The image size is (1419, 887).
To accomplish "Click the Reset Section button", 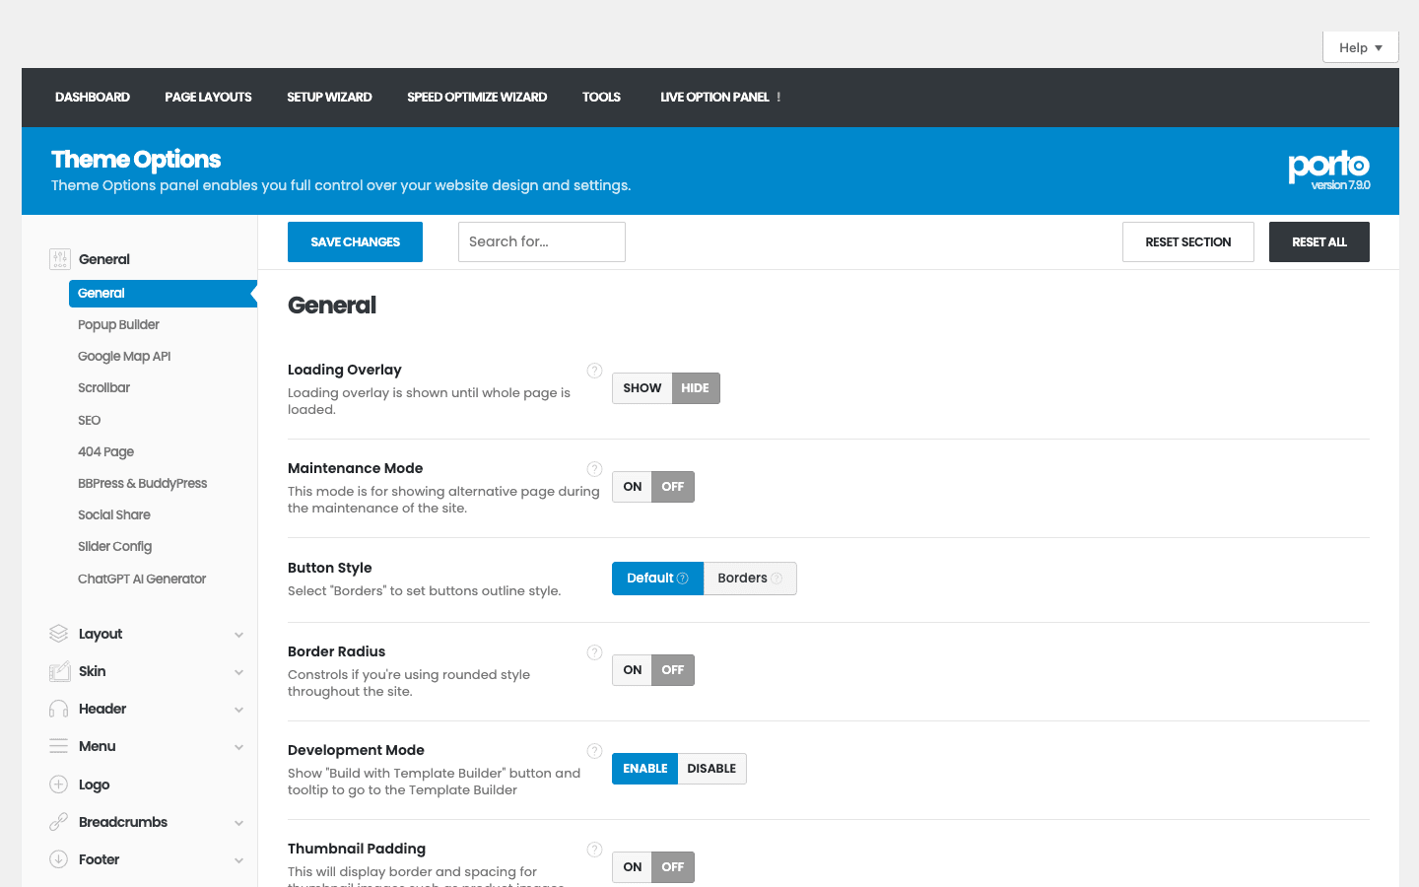I will [1188, 242].
